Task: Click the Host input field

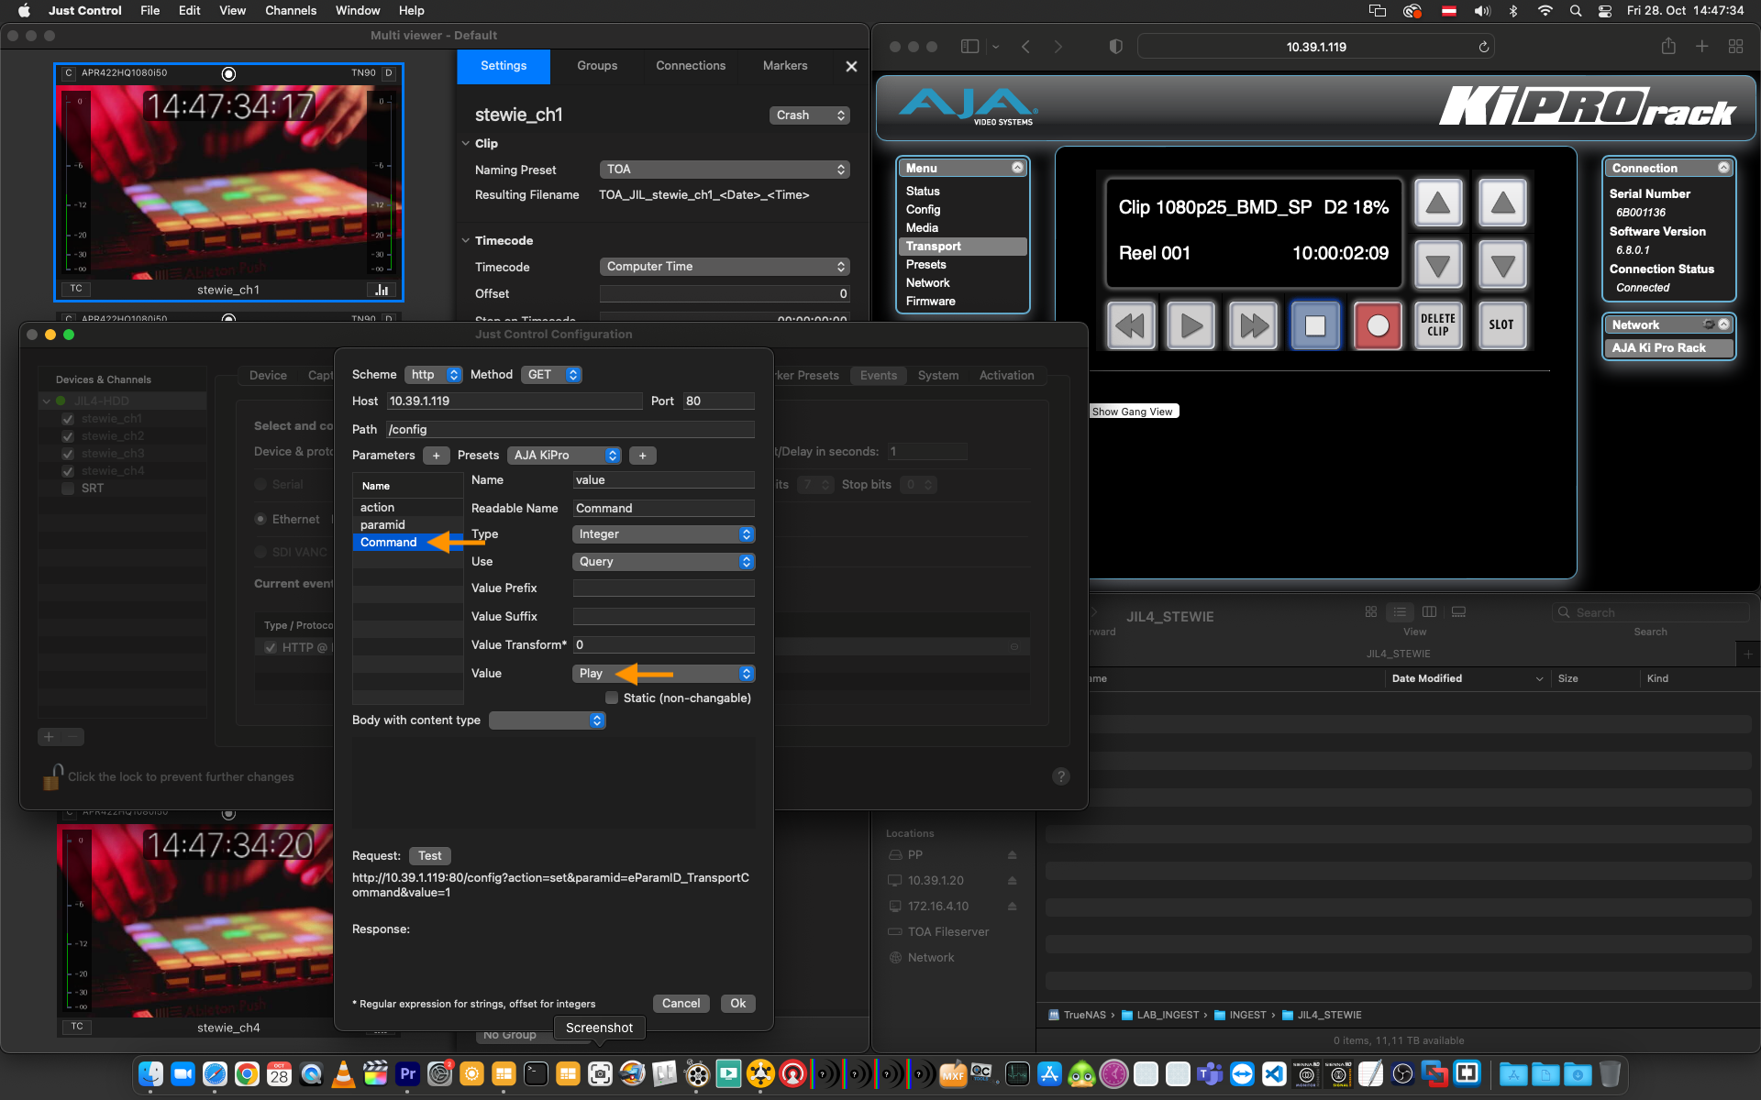Action: point(514,401)
